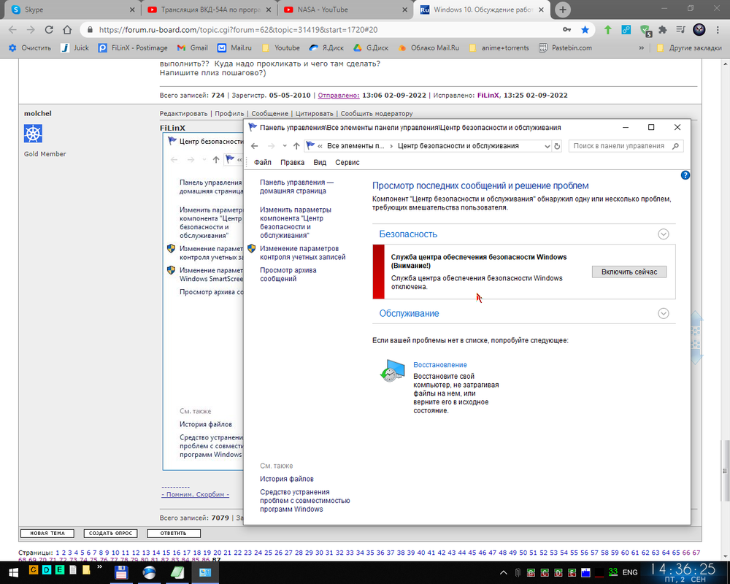Toggle the blue bookmark star
The width and height of the screenshot is (730, 584).
(585, 30)
